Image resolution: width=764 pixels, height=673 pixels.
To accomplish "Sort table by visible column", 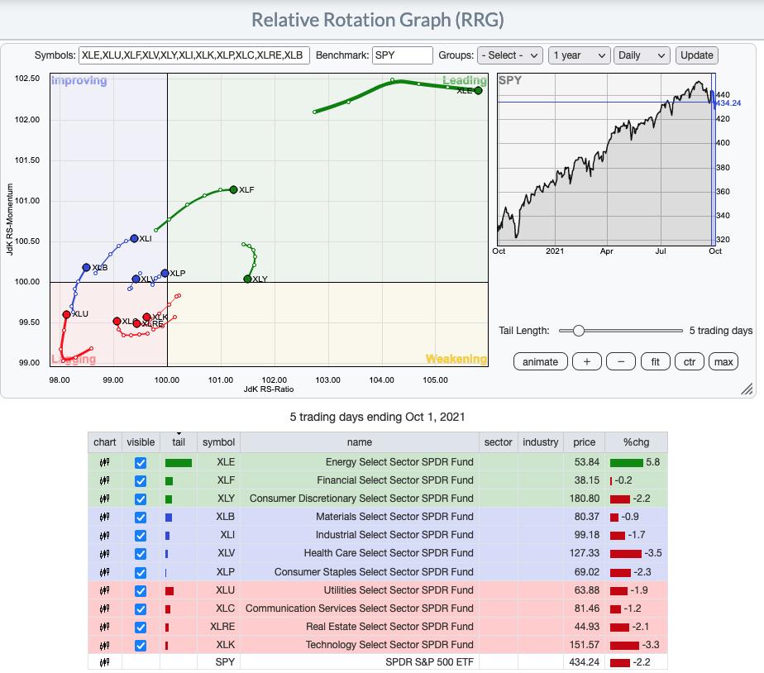I will pos(141,442).
